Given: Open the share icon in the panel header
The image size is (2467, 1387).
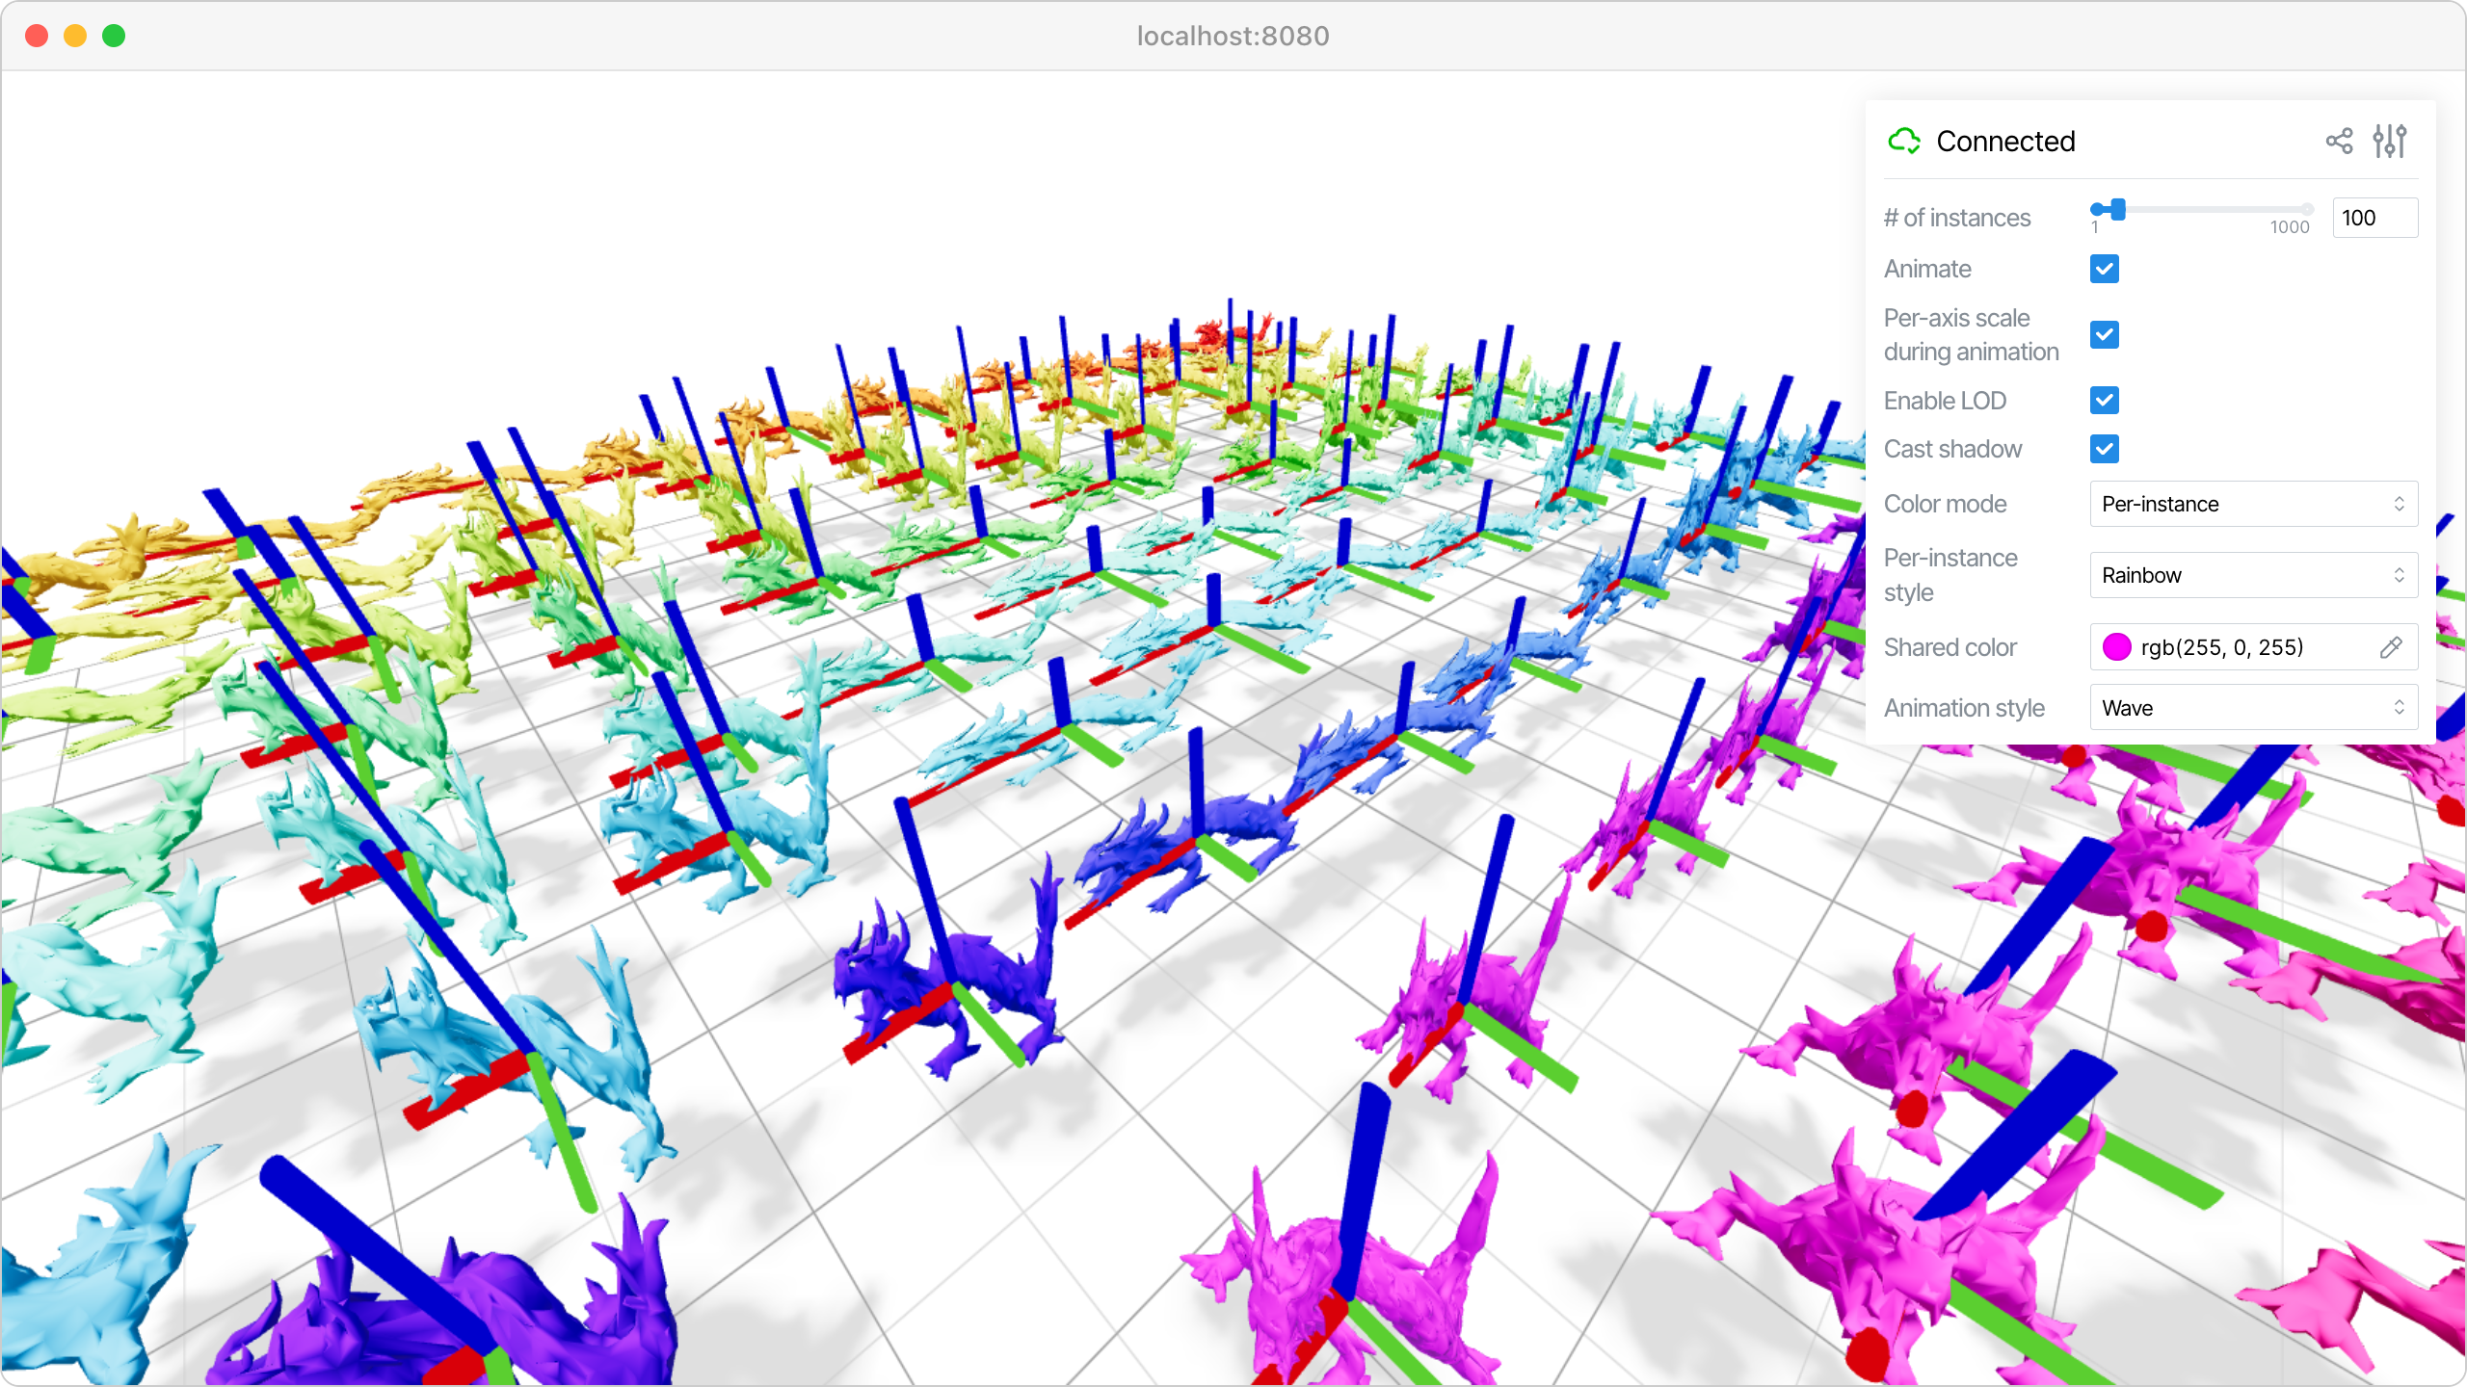Looking at the screenshot, I should [x=2339, y=142].
